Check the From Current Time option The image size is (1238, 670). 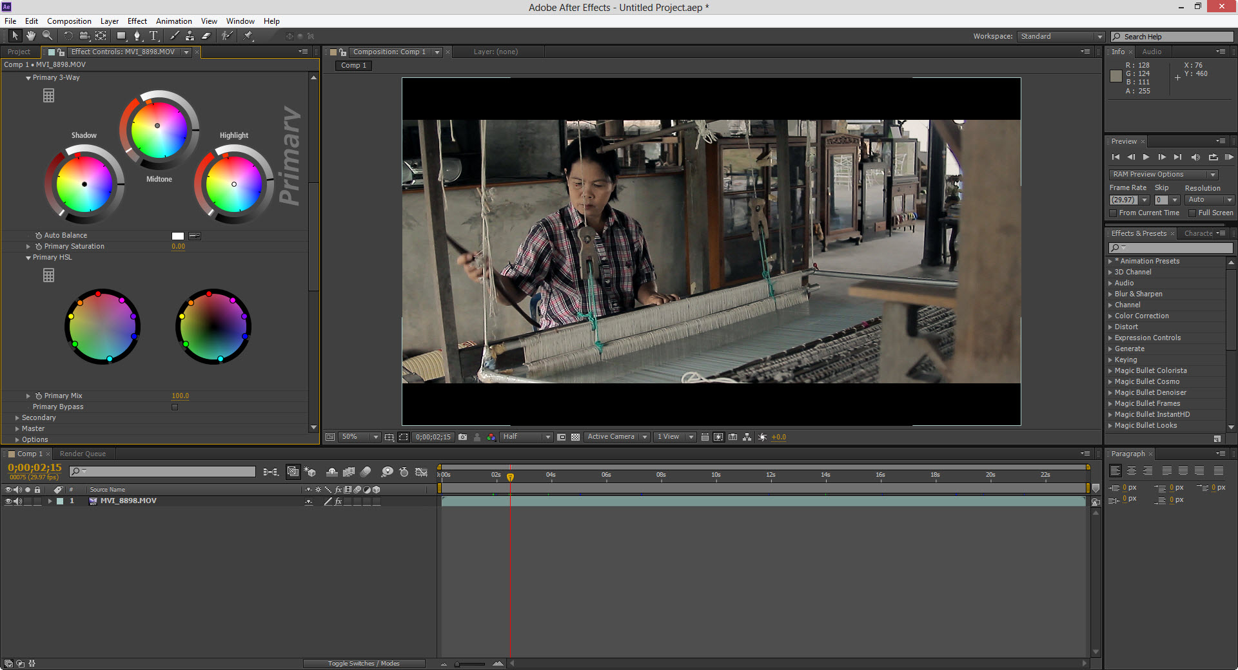[x=1113, y=213]
